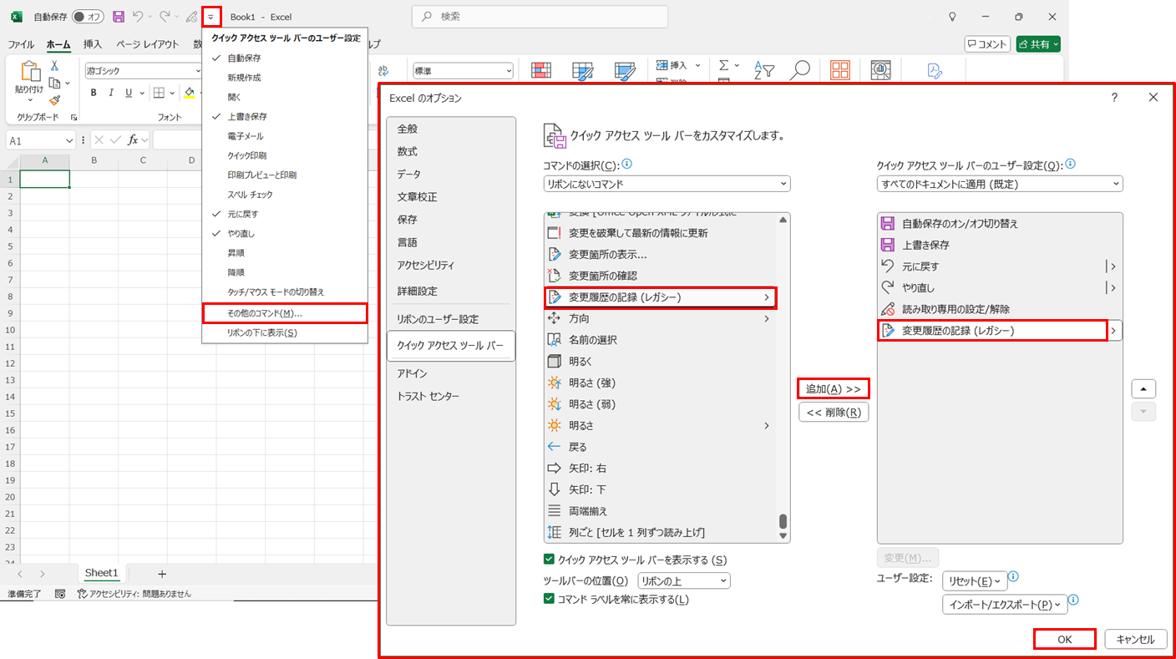
Task: Click the Underline button in the ribbon
Action: [129, 93]
